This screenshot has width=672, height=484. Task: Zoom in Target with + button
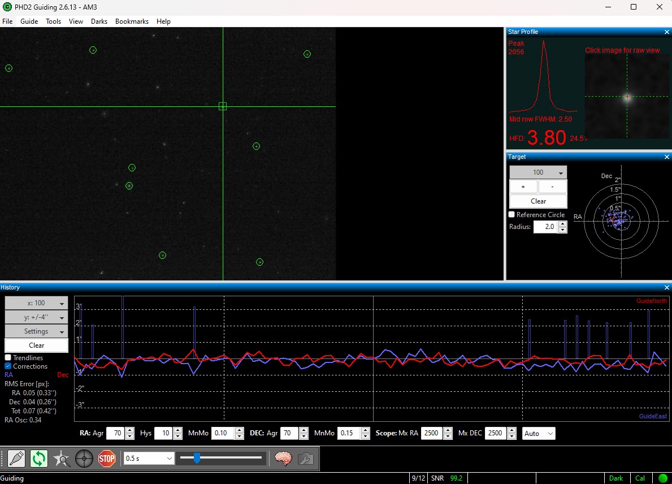(523, 187)
